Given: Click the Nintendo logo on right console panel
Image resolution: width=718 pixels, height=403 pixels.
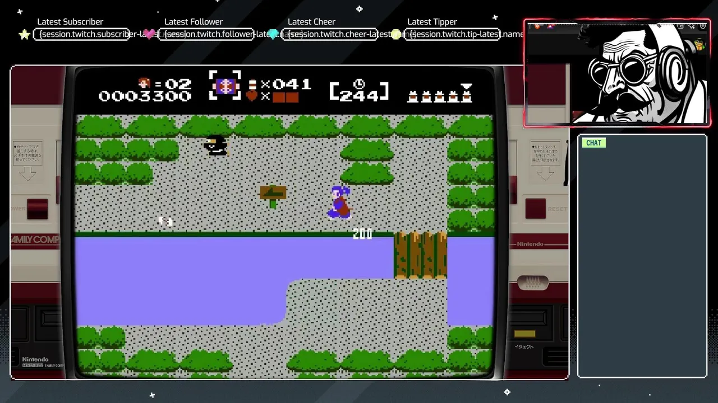Looking at the screenshot, I should (530, 244).
